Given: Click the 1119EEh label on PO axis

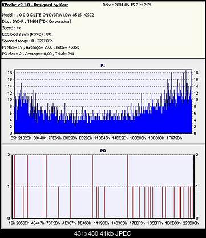Looking at the screenshot, I should coord(102,223).
